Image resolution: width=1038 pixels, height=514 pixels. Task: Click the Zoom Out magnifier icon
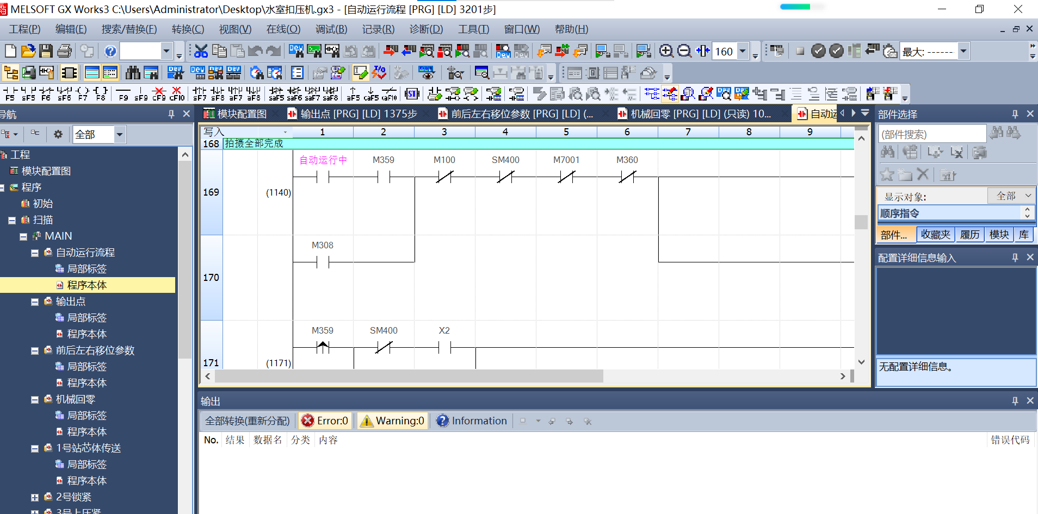click(x=684, y=51)
